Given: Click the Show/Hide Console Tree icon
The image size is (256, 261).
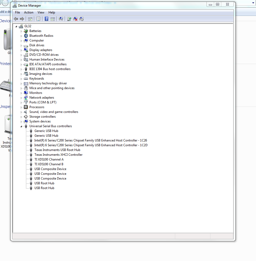Looking at the screenshot, I should click(30, 19).
